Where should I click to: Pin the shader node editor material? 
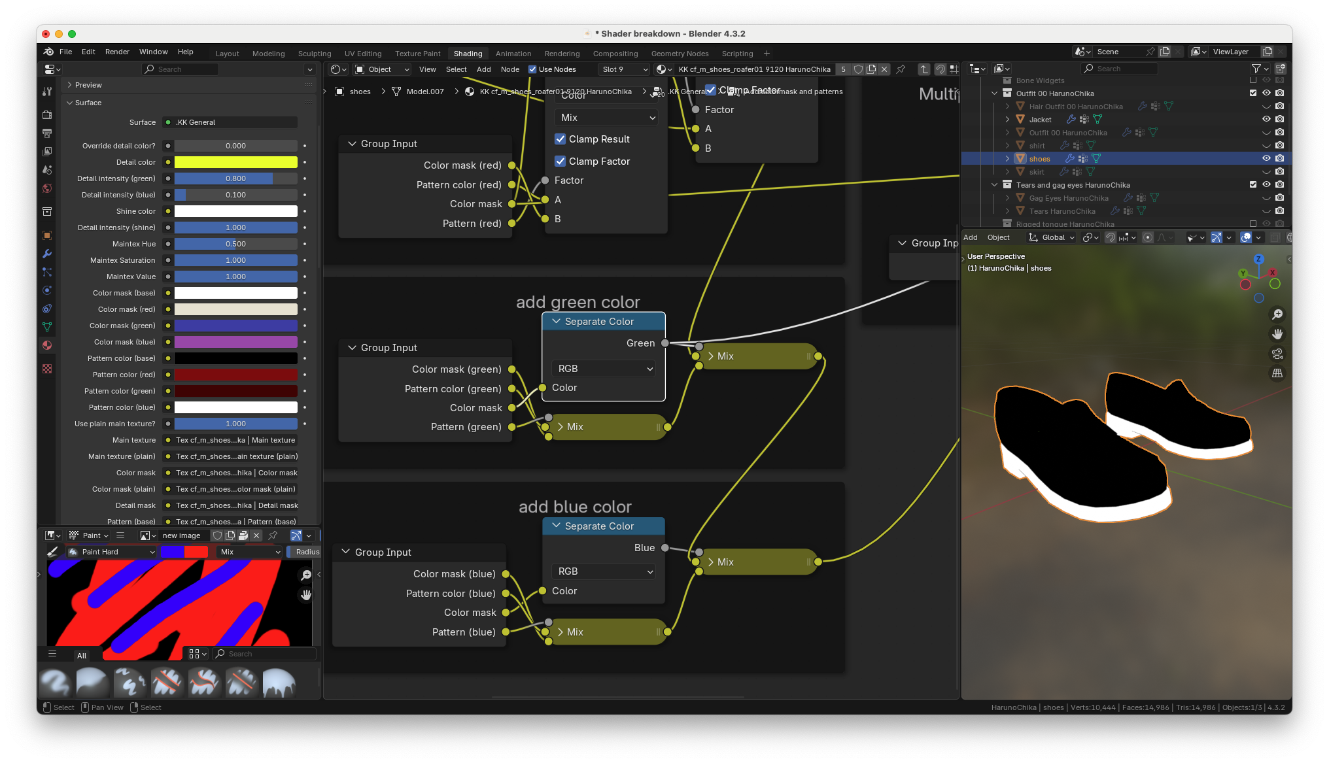click(901, 69)
